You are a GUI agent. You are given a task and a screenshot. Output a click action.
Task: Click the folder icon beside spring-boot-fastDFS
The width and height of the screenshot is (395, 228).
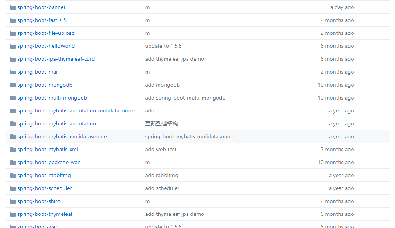click(13, 20)
